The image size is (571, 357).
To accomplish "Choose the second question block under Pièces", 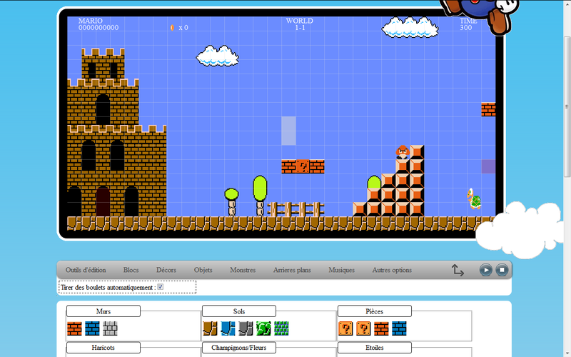I will [x=363, y=328].
